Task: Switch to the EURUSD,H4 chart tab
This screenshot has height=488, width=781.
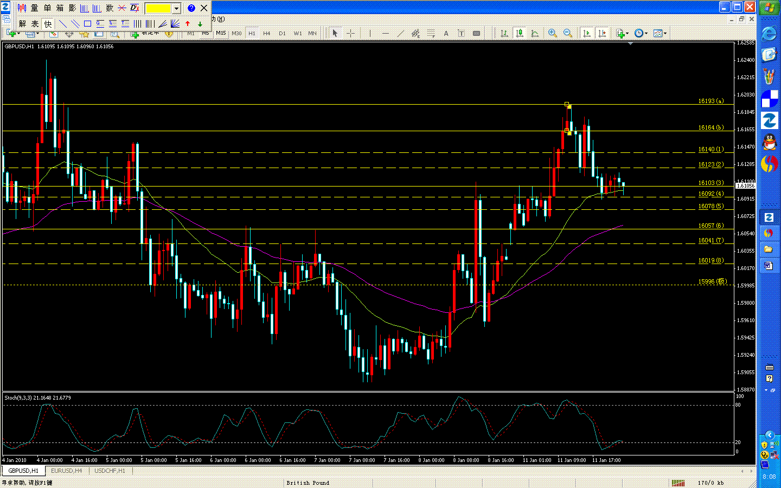Action: [x=66, y=471]
